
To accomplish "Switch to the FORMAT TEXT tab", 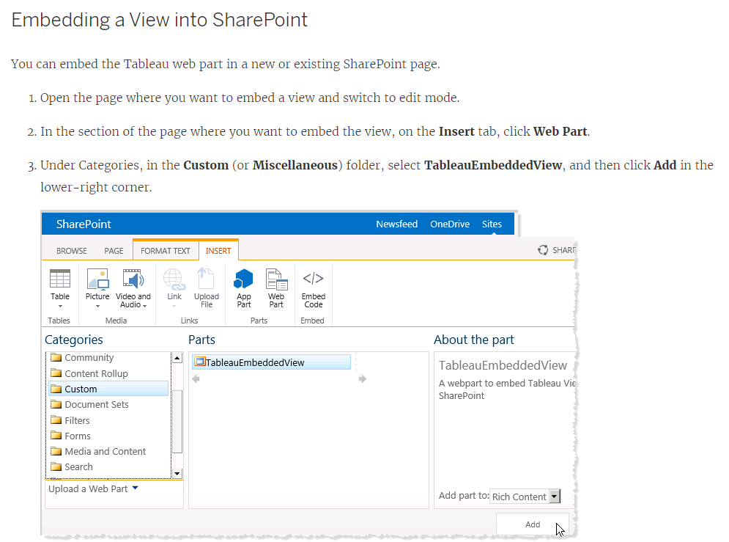I will (165, 250).
